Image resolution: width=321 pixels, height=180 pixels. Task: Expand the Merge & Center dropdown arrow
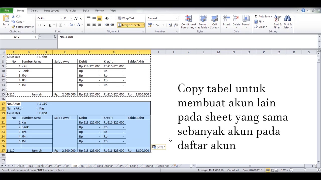143,25
